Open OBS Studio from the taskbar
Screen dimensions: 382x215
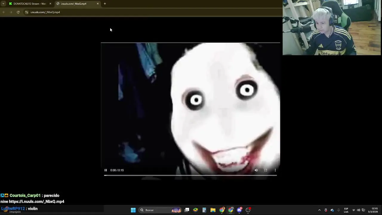pyautogui.click(x=248, y=210)
